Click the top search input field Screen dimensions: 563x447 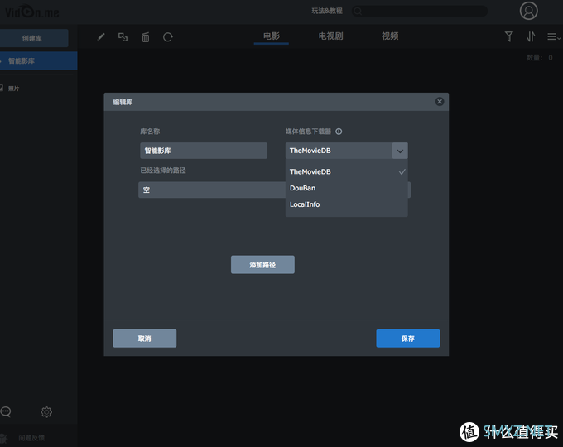420,11
